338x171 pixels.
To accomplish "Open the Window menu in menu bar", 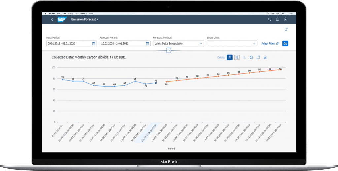I will 83,14.
